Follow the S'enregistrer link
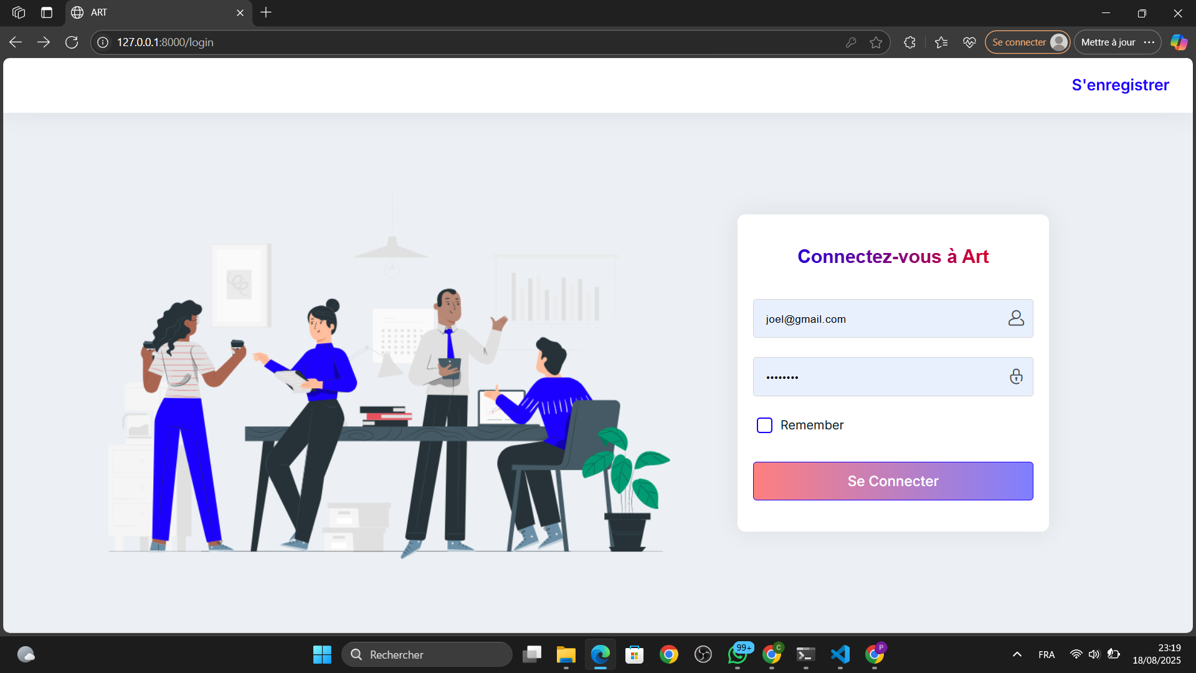The width and height of the screenshot is (1196, 673). pyautogui.click(x=1120, y=85)
